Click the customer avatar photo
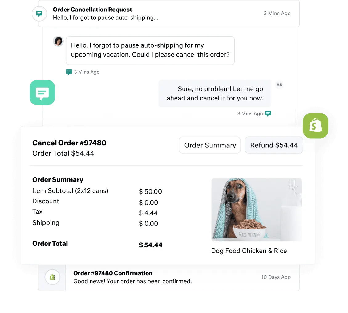Viewport: 348px width, 313px height. pyautogui.click(x=59, y=41)
